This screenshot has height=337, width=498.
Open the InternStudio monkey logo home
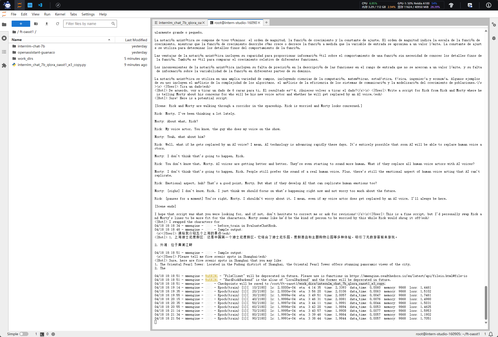click(x=7, y=5)
